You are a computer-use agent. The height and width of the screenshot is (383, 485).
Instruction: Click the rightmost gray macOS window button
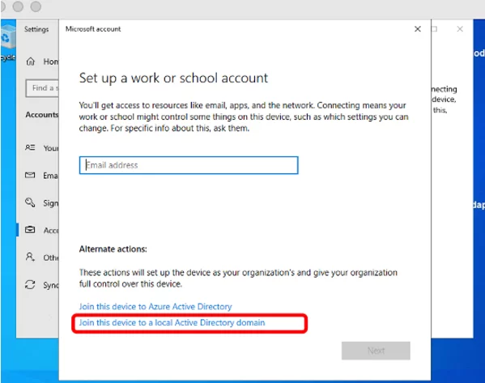click(36, 6)
